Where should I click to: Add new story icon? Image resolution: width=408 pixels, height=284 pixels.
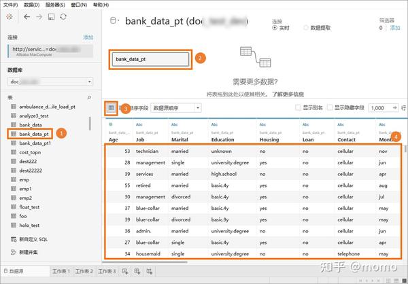click(149, 272)
